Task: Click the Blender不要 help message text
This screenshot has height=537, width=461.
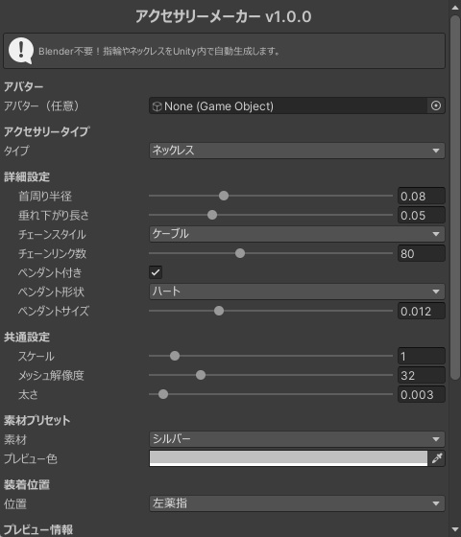Action: tap(159, 52)
